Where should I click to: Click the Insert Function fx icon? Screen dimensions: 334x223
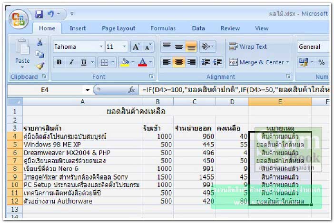pyautogui.click(x=131, y=90)
